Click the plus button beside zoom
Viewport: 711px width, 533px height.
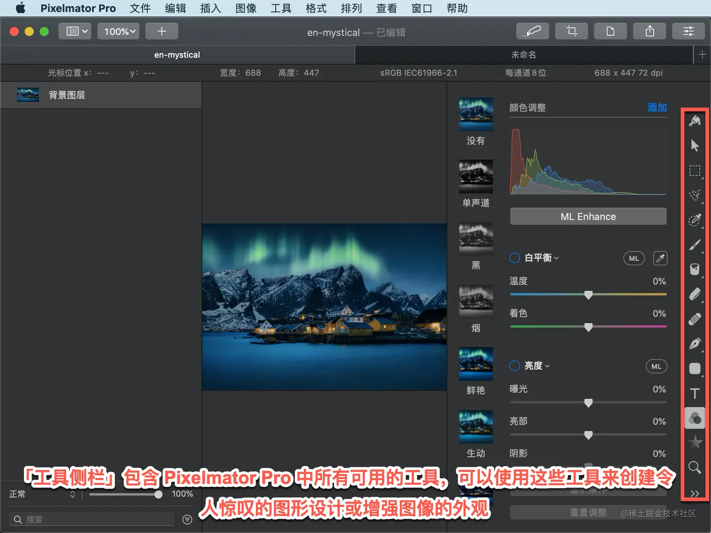(162, 31)
